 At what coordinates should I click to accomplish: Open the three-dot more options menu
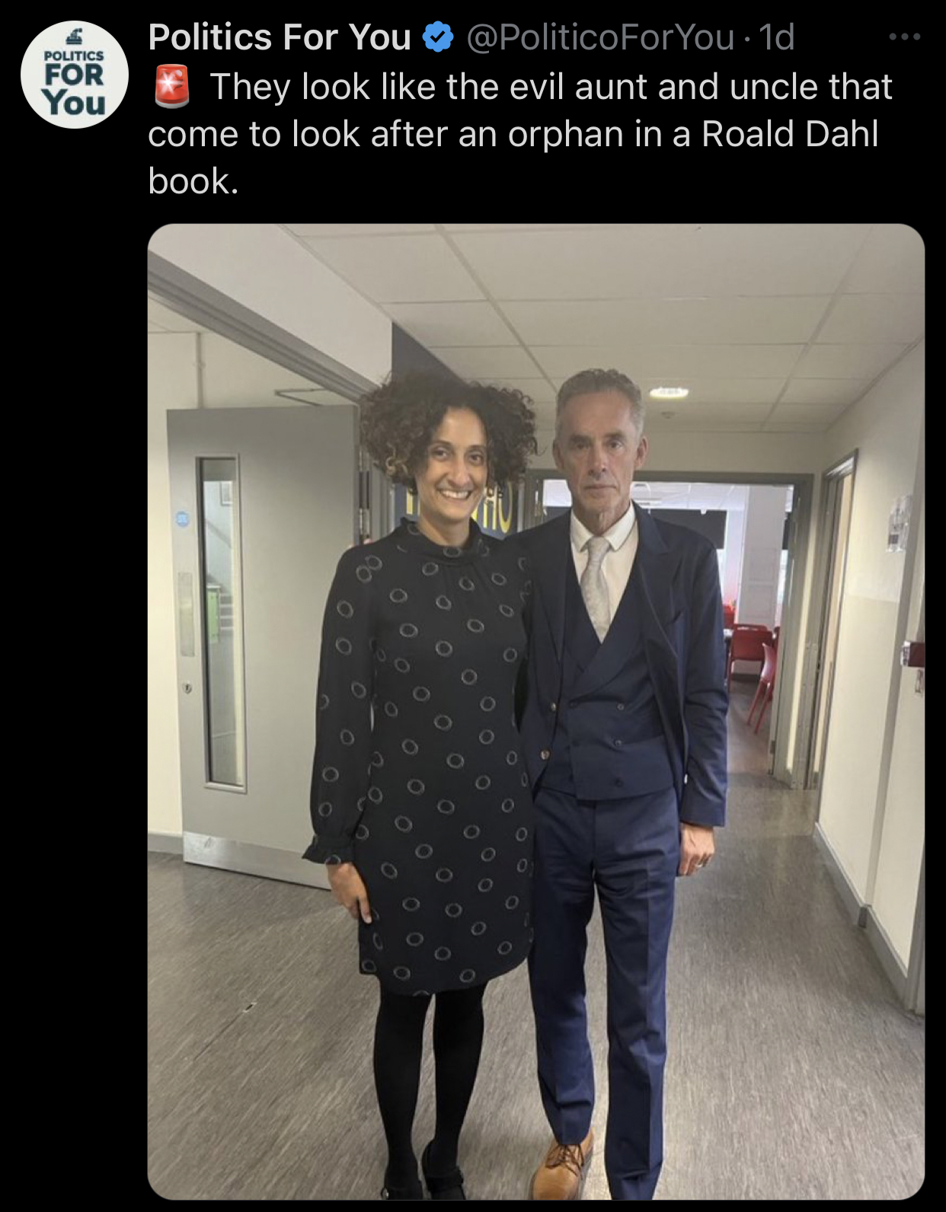905,37
